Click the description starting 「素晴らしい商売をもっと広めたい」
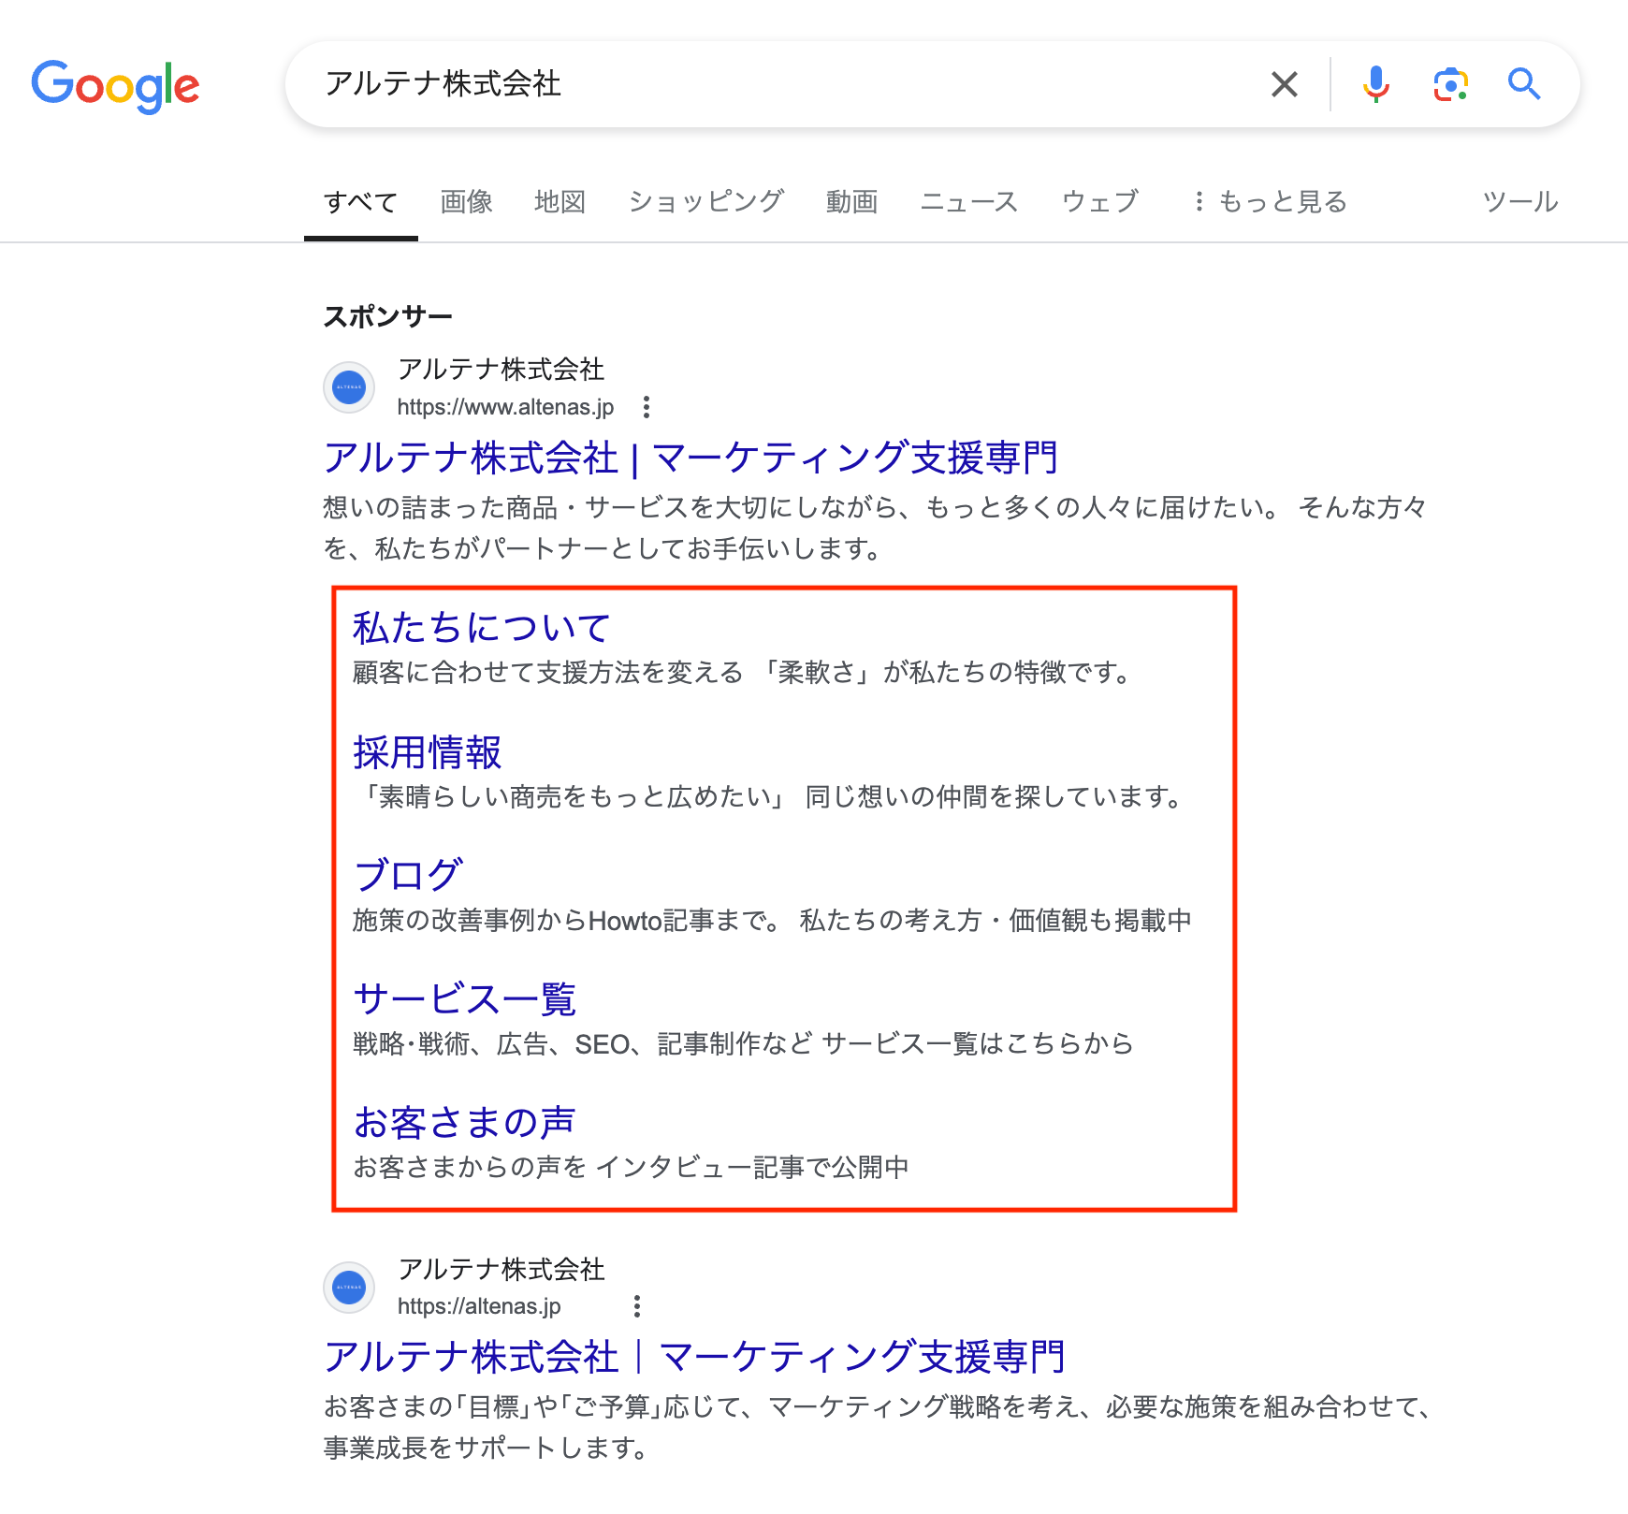Image resolution: width=1628 pixels, height=1514 pixels. point(770,797)
